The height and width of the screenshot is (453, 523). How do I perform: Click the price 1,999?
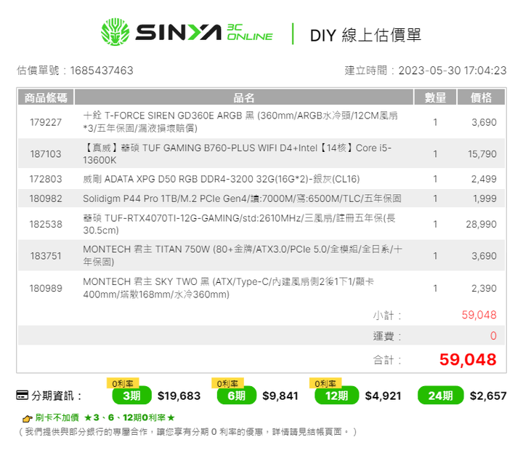tap(485, 199)
